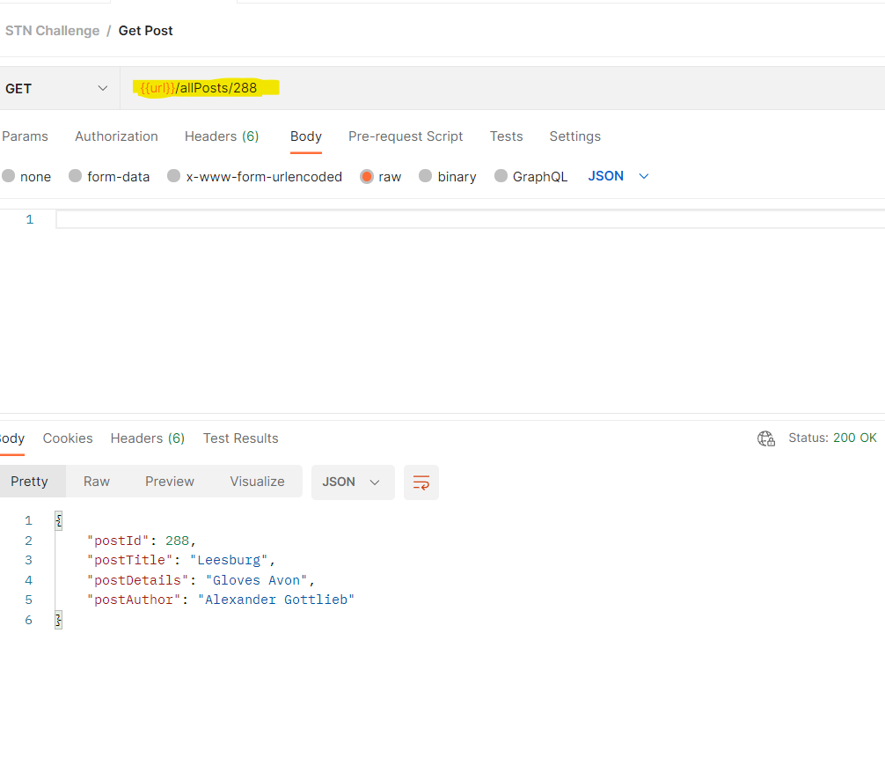The width and height of the screenshot is (885, 773).
Task: Click the postDetails value "Gloves Avon"
Action: pyautogui.click(x=256, y=580)
